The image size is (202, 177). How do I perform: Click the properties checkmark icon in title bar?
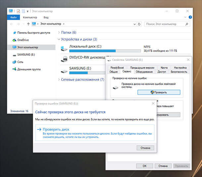pos(18,11)
